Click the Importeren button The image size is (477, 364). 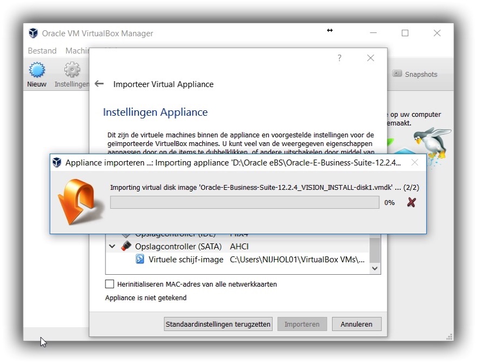click(x=302, y=324)
